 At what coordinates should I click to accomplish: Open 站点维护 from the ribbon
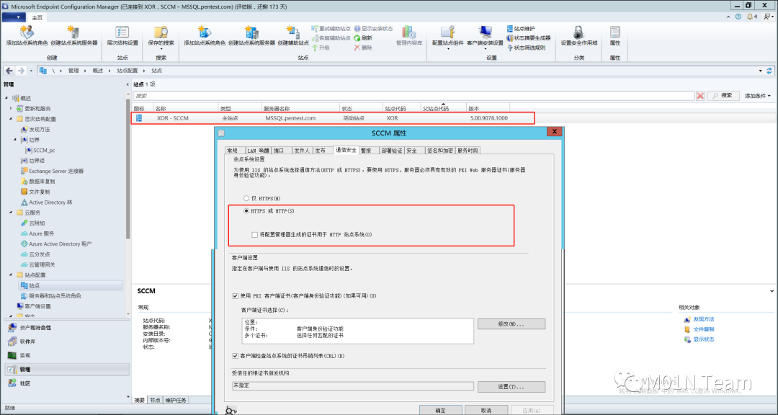click(x=521, y=29)
